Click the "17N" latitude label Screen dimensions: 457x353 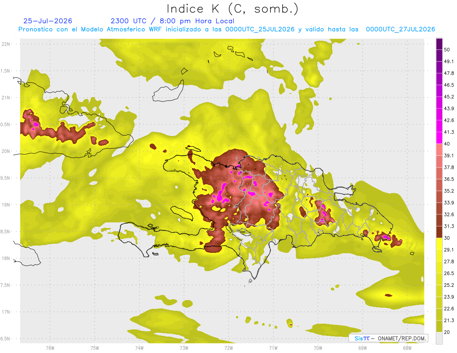pyautogui.click(x=5, y=312)
